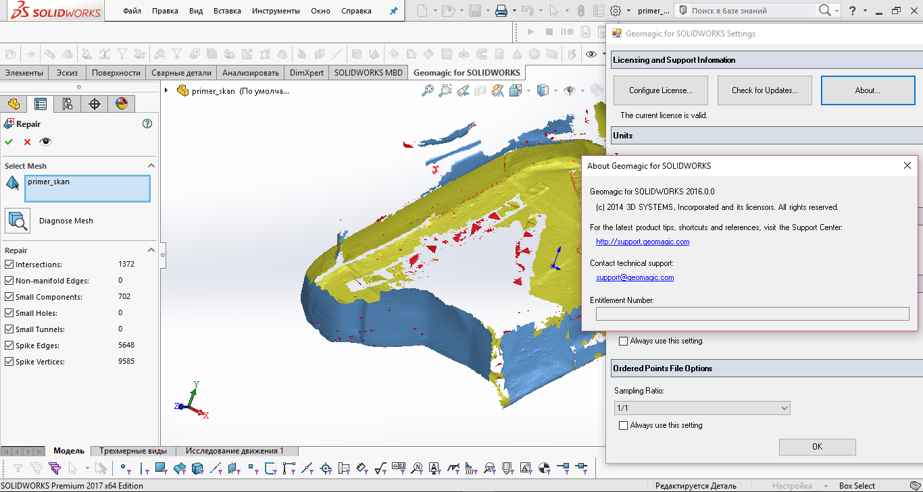Open the Repair help question mark
Image resolution: width=923 pixels, height=492 pixels.
147,124
